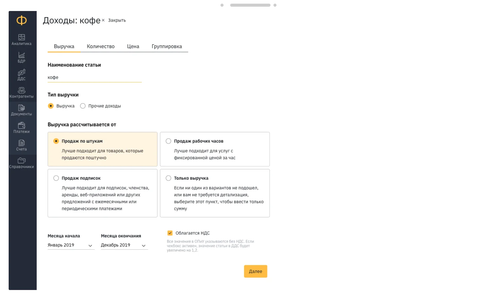
Task: Click the Наименование статьи input field
Action: [94, 77]
